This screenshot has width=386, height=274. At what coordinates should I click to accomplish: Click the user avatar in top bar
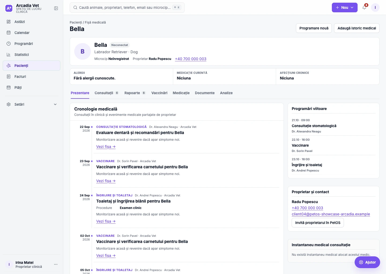click(375, 7)
